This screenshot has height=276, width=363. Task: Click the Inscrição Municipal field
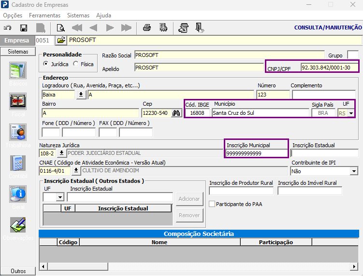[257, 153]
